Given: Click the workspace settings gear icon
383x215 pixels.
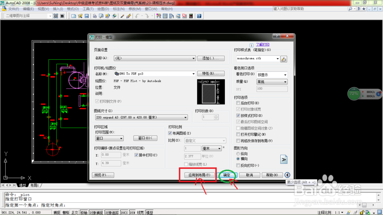Looking at the screenshot, I should click(x=56, y=16).
